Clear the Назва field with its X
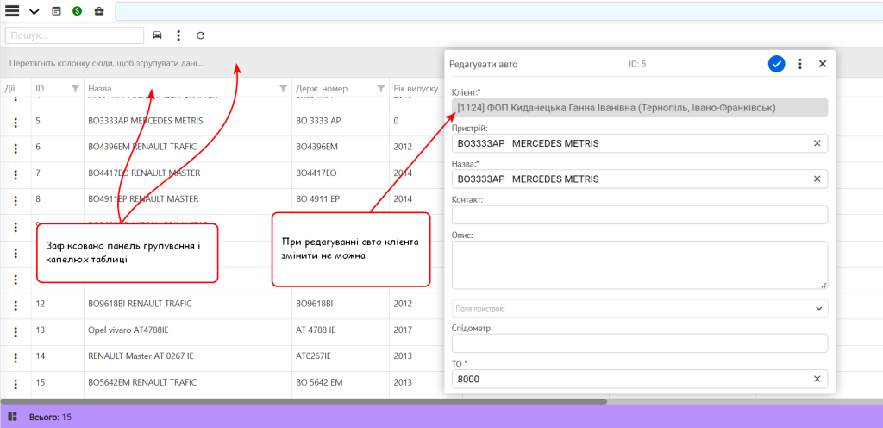Image resolution: width=883 pixels, height=428 pixels. (x=817, y=179)
